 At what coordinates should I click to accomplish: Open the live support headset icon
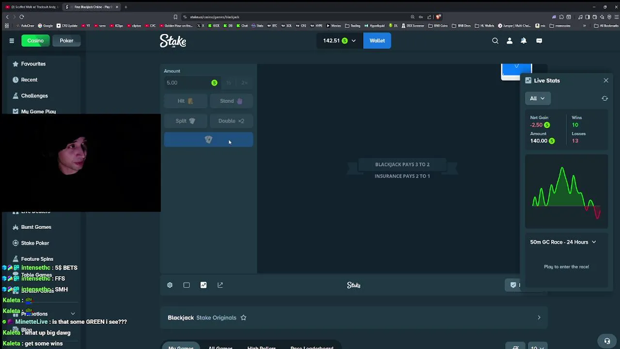607,341
